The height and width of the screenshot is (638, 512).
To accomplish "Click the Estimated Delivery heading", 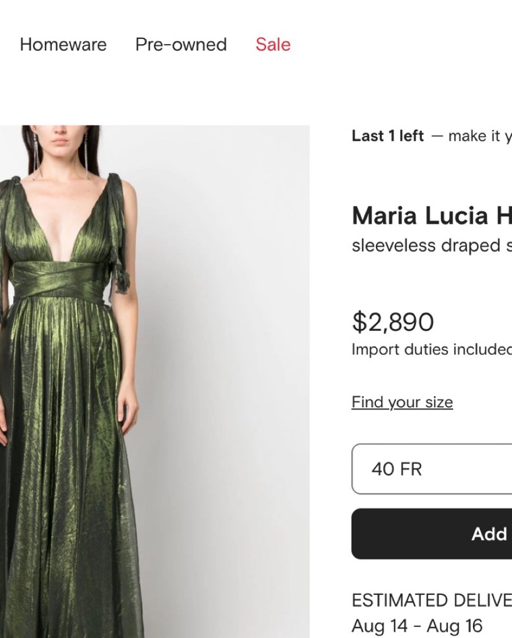I will [x=431, y=600].
